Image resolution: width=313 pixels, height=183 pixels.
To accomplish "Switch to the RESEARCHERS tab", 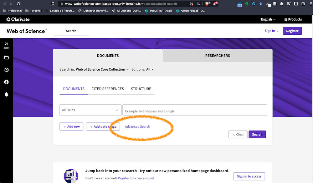I will (218, 56).
